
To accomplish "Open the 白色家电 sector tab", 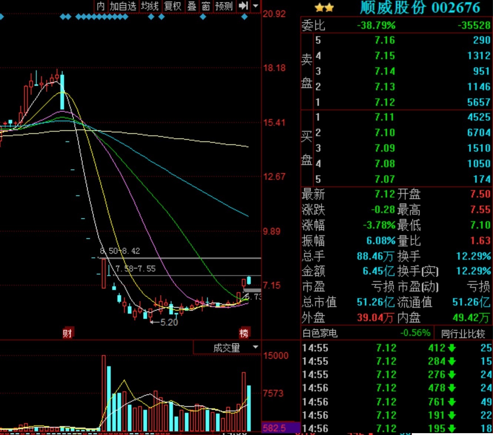I will (320, 333).
